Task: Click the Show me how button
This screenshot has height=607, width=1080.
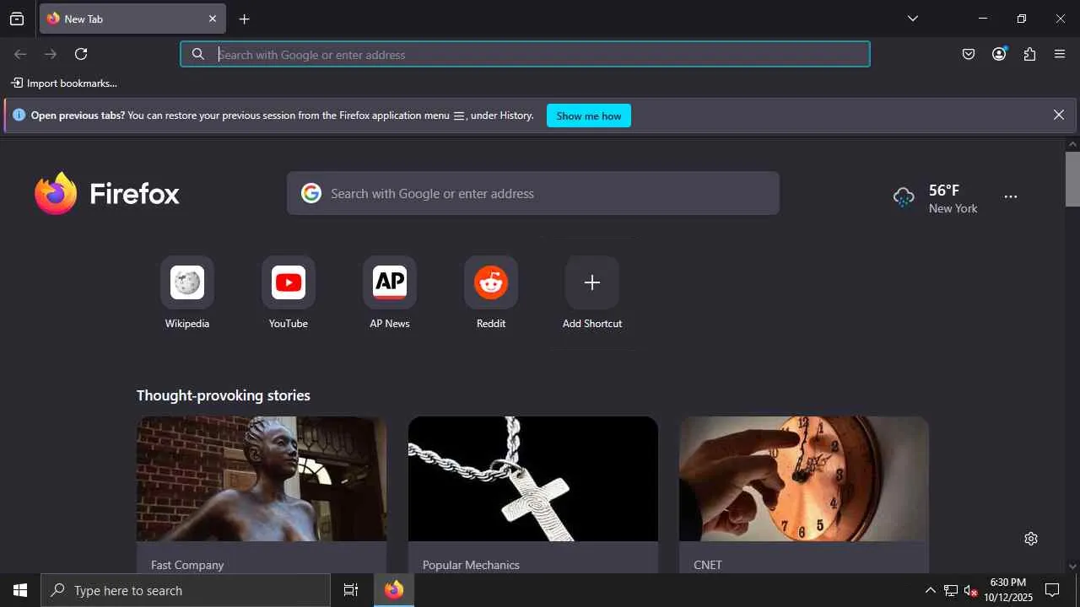Action: pos(589,115)
